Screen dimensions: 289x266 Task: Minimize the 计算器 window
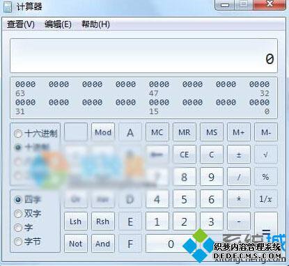(x=225, y=5)
